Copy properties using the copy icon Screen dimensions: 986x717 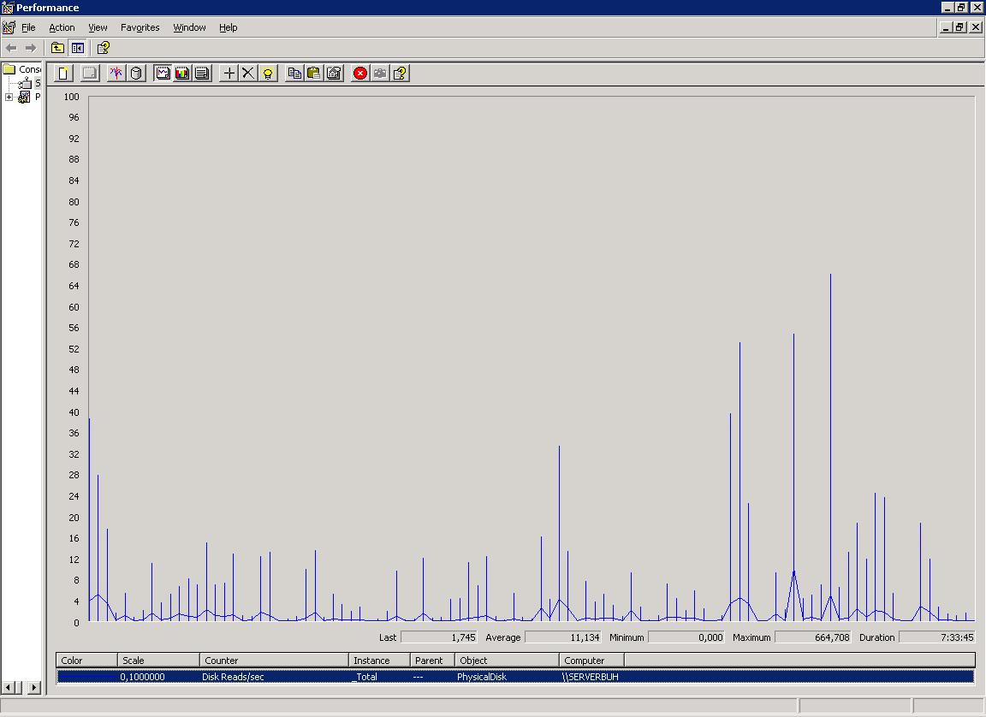[294, 74]
